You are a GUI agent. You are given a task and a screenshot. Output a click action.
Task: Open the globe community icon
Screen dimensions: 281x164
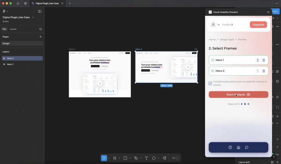tap(26, 3)
